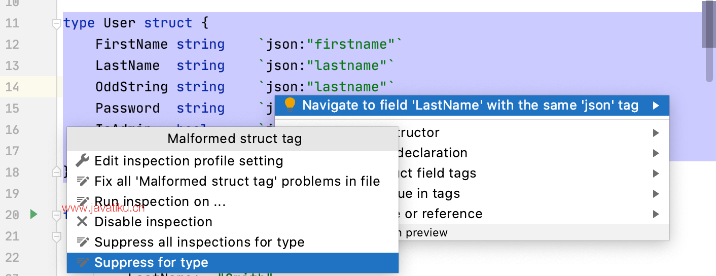Click the wrench icon for inspection profile setting
This screenshot has width=716, height=276.
point(82,161)
